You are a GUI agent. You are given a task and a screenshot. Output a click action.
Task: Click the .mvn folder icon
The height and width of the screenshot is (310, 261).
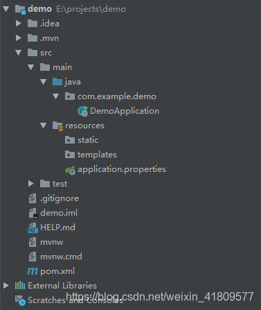(33, 38)
